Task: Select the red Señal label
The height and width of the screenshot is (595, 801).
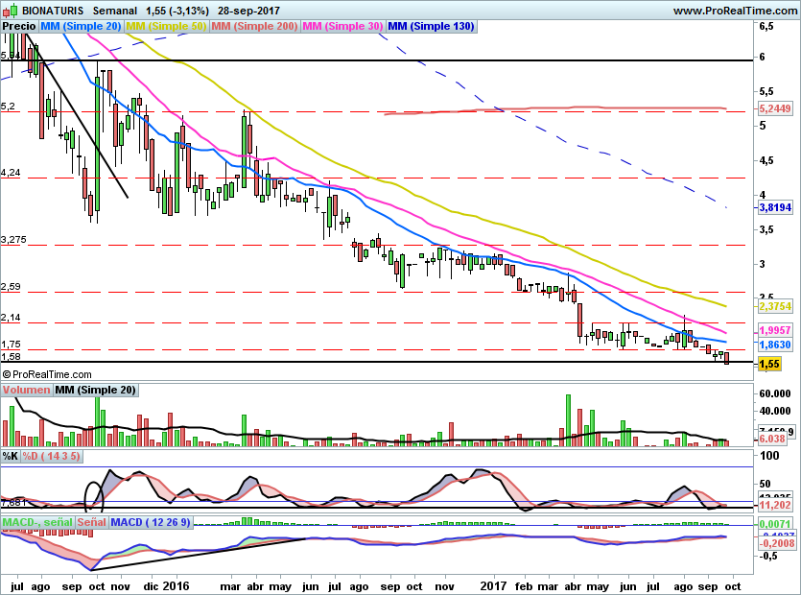Action: (x=92, y=522)
